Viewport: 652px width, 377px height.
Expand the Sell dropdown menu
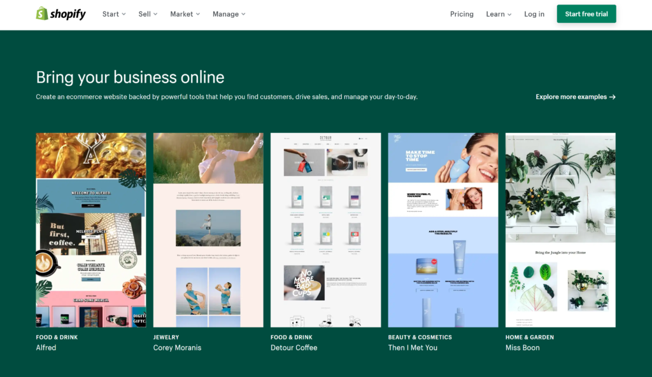tap(148, 14)
